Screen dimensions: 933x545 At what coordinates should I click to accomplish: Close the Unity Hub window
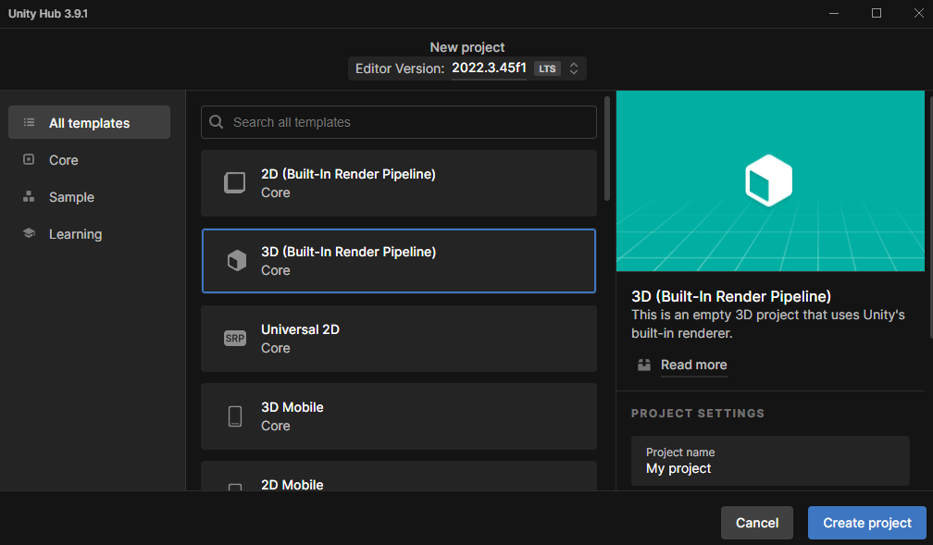tap(919, 13)
